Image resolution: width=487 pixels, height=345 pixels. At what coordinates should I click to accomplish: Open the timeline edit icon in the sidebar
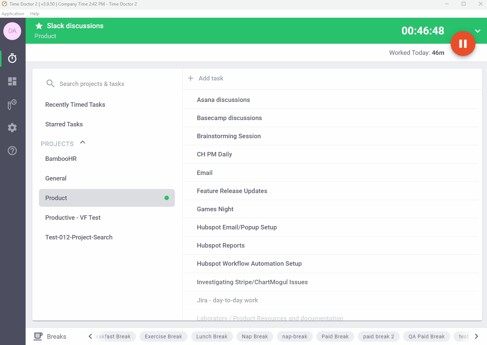click(x=12, y=105)
